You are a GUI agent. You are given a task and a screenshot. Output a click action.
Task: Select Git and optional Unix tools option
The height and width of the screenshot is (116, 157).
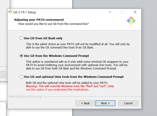[21, 77]
